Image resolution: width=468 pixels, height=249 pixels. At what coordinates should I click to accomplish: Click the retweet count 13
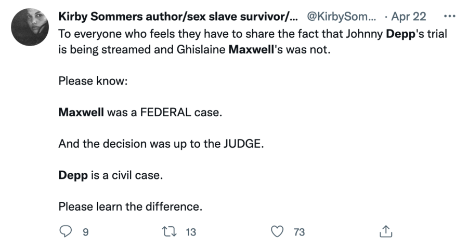coord(191,232)
